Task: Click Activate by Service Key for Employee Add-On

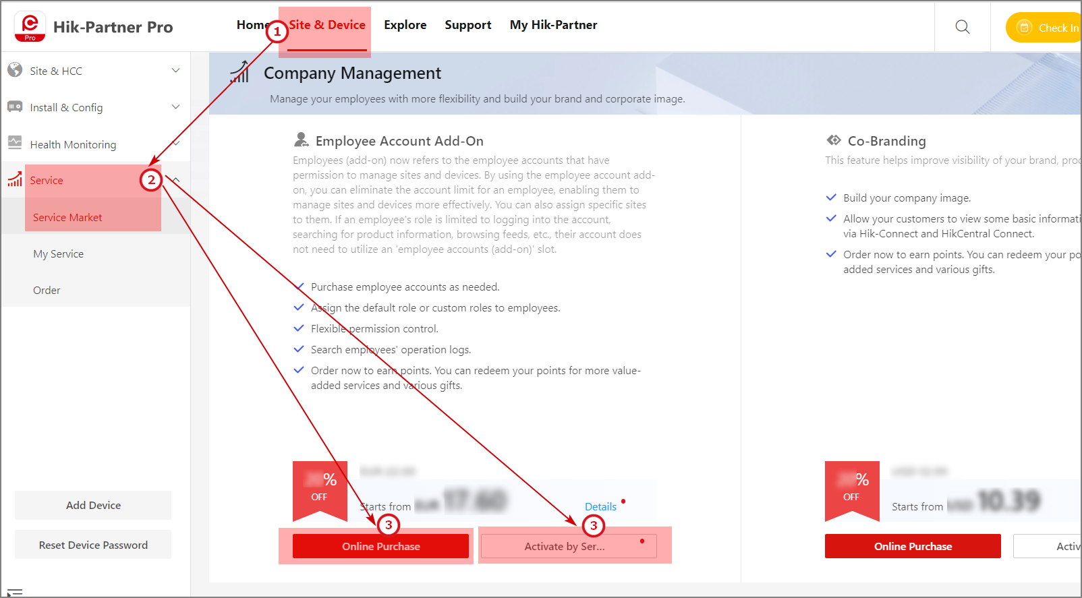Action: coord(569,546)
